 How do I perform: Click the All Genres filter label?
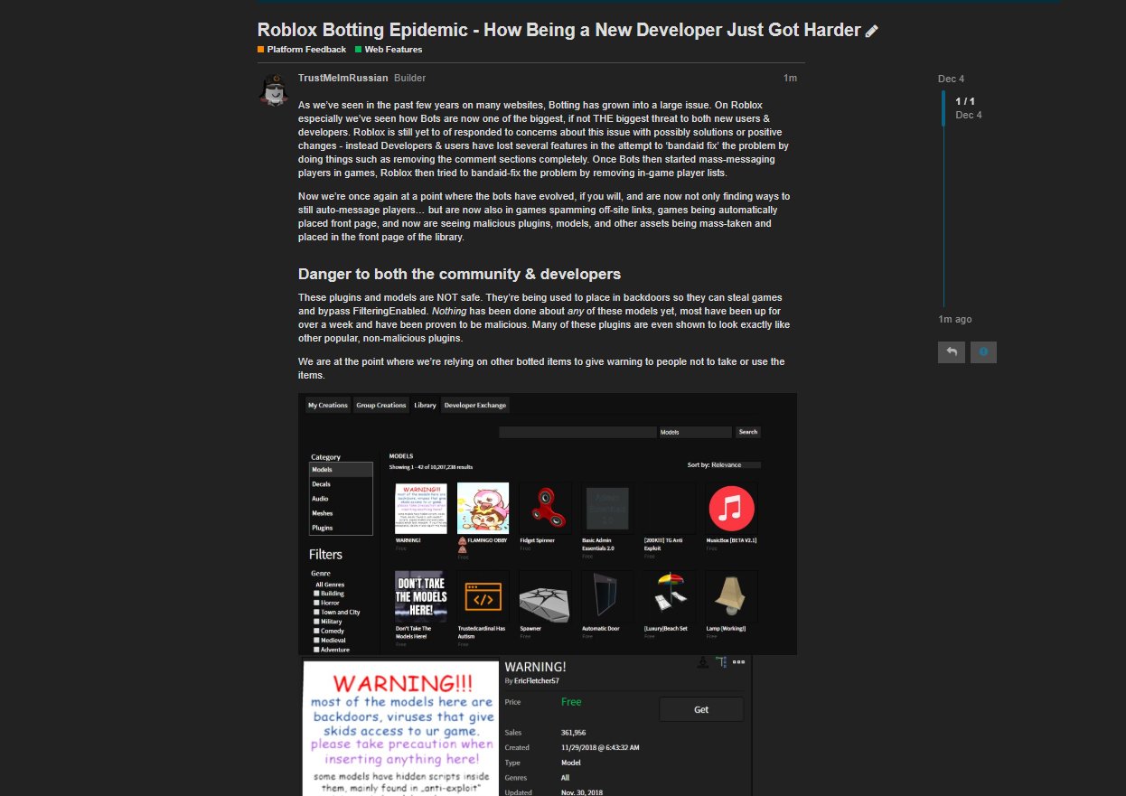click(x=329, y=585)
